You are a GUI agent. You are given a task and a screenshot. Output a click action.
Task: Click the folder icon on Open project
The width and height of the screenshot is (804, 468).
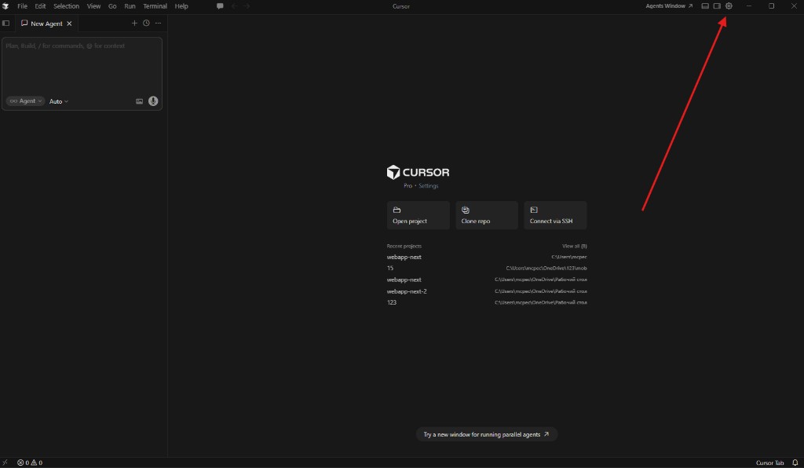(x=397, y=210)
